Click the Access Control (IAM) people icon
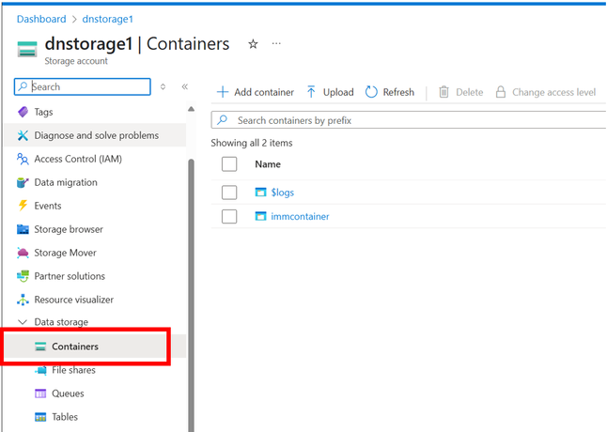This screenshot has height=432, width=607. tap(23, 159)
